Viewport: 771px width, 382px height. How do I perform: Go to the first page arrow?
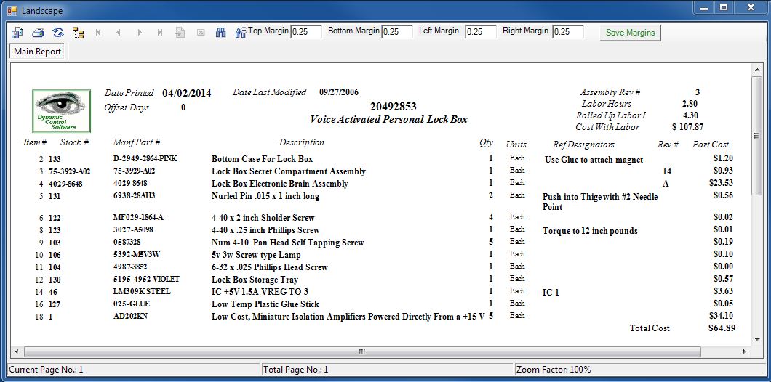tap(98, 33)
